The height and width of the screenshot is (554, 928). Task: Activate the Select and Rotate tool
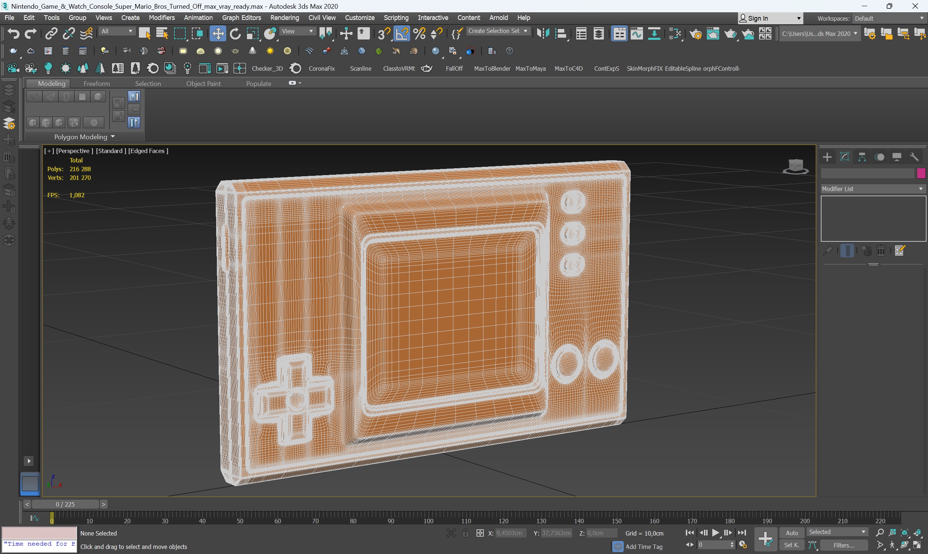[x=235, y=34]
